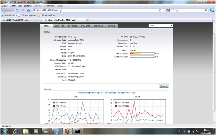The image size is (216, 135).
Task: Open the Bridge Table link
Action: click(116, 93)
